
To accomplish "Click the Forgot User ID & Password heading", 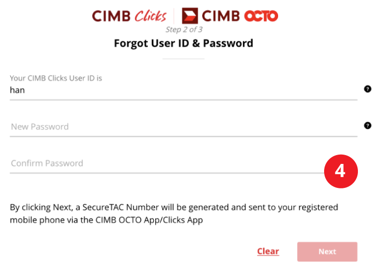I will [x=184, y=43].
